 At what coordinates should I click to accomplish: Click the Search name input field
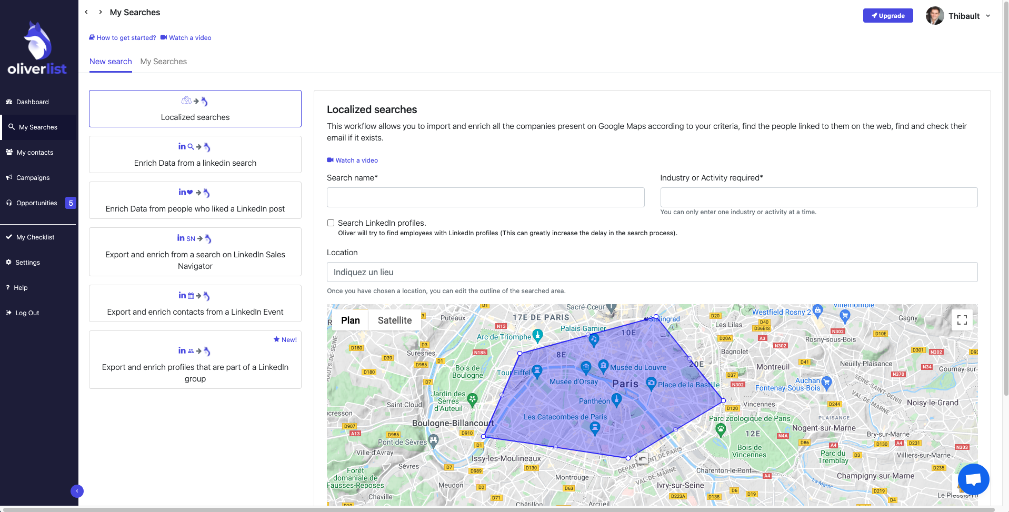(485, 197)
